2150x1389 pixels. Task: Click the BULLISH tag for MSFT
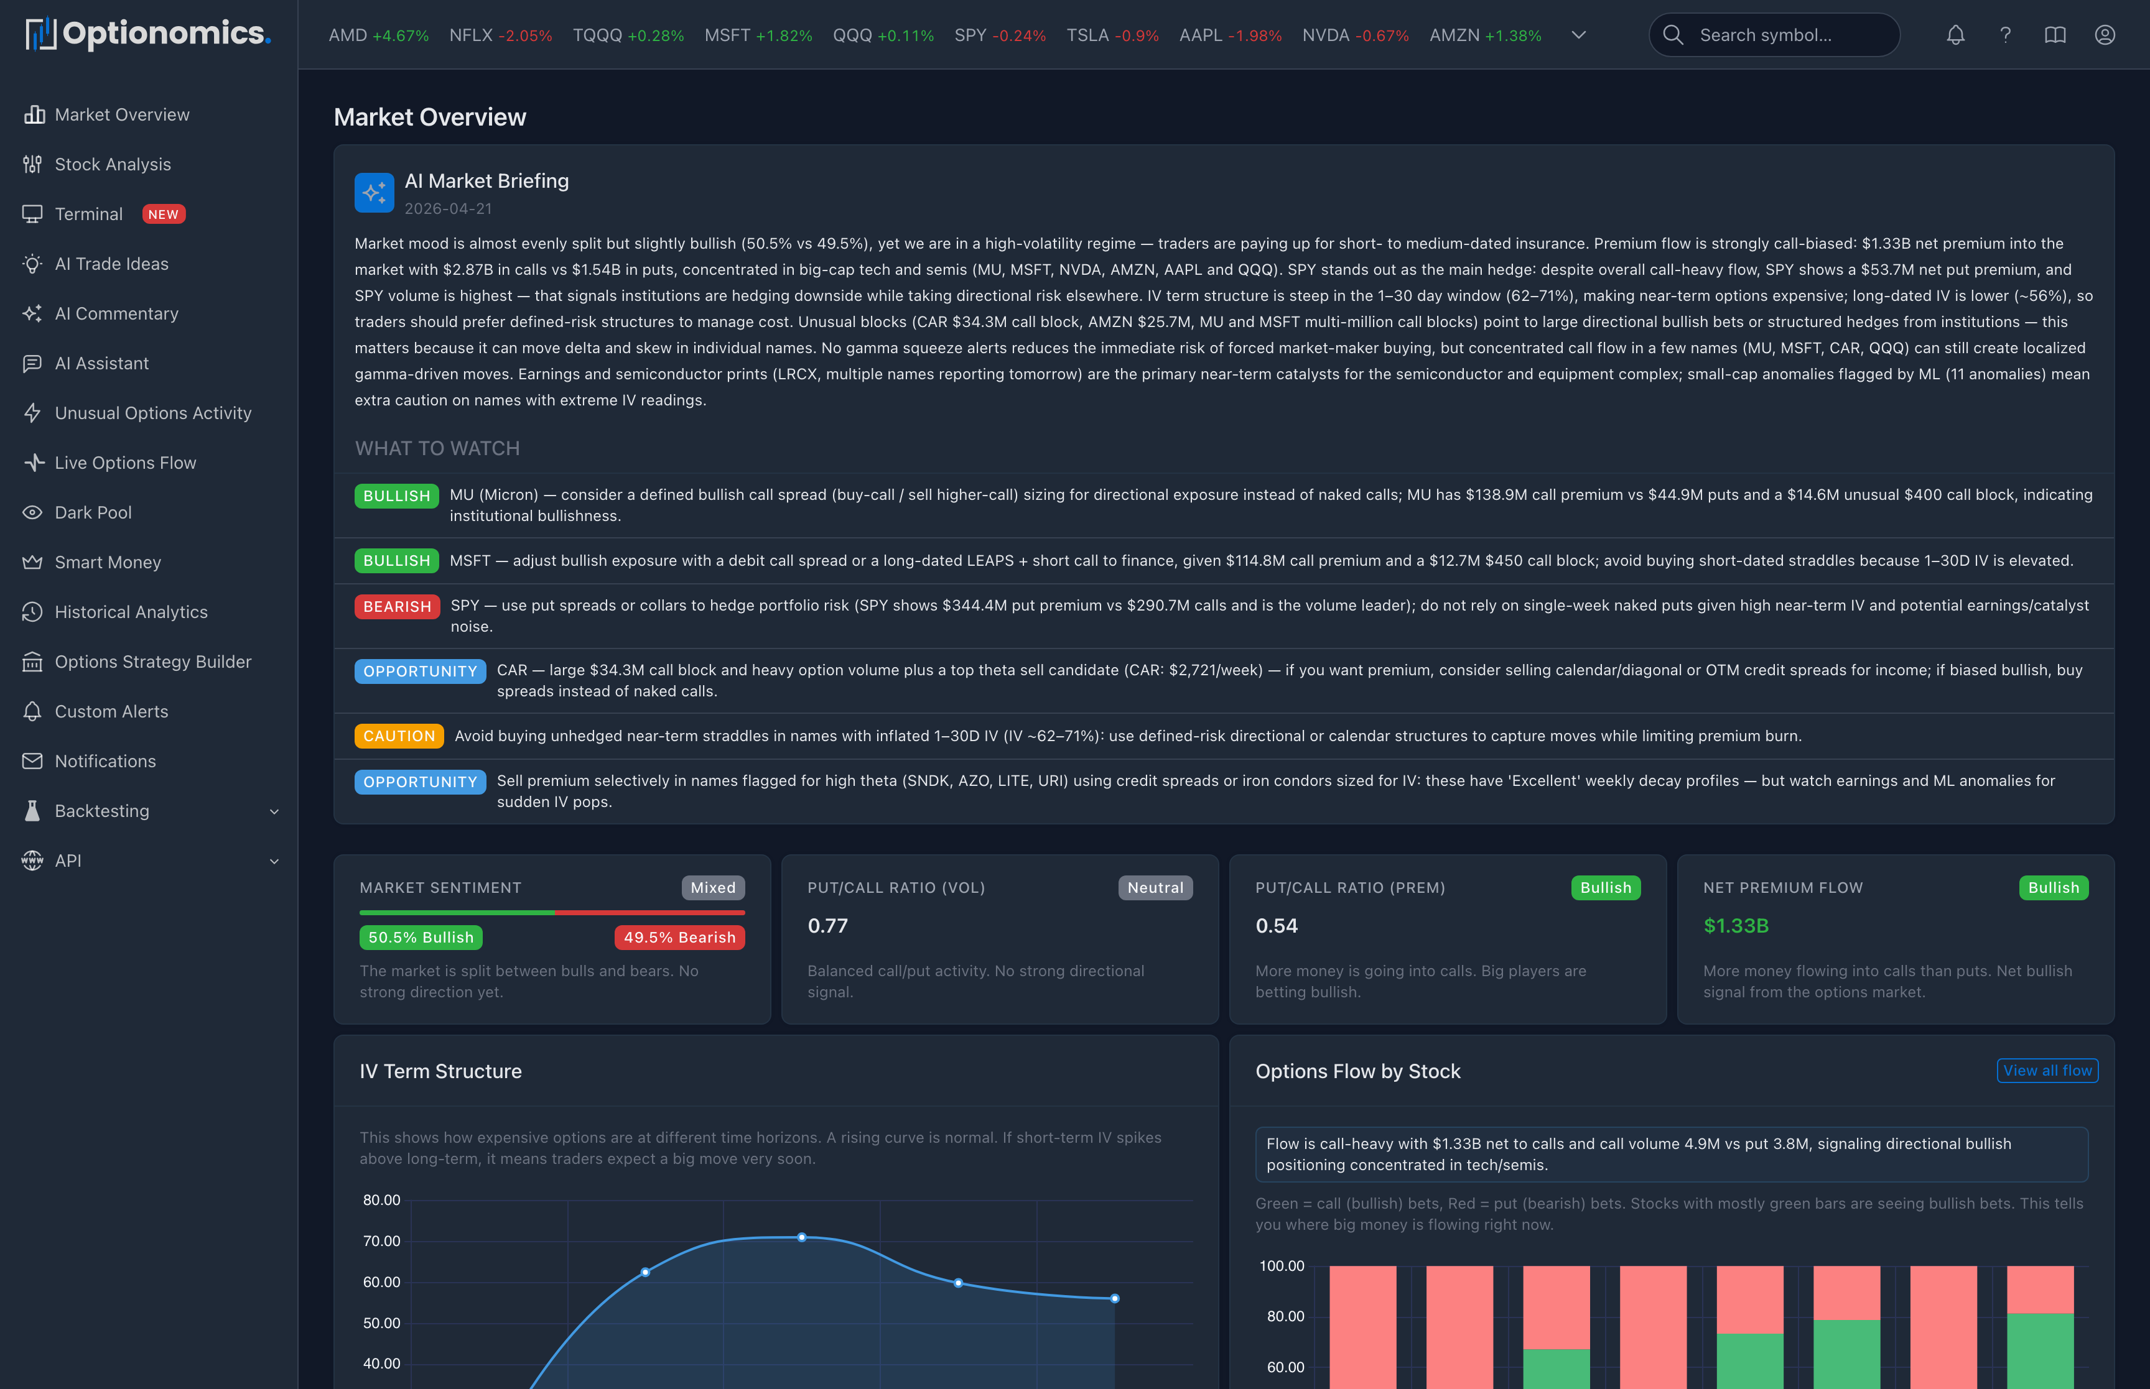[x=396, y=561]
